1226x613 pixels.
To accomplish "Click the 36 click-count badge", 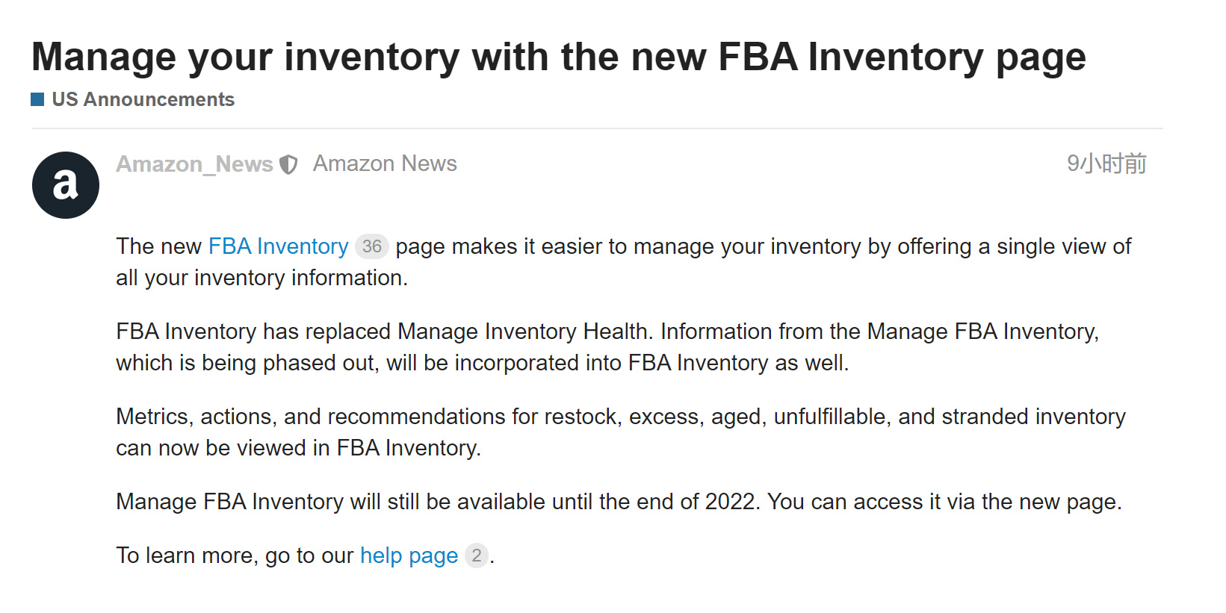I will (x=372, y=246).
